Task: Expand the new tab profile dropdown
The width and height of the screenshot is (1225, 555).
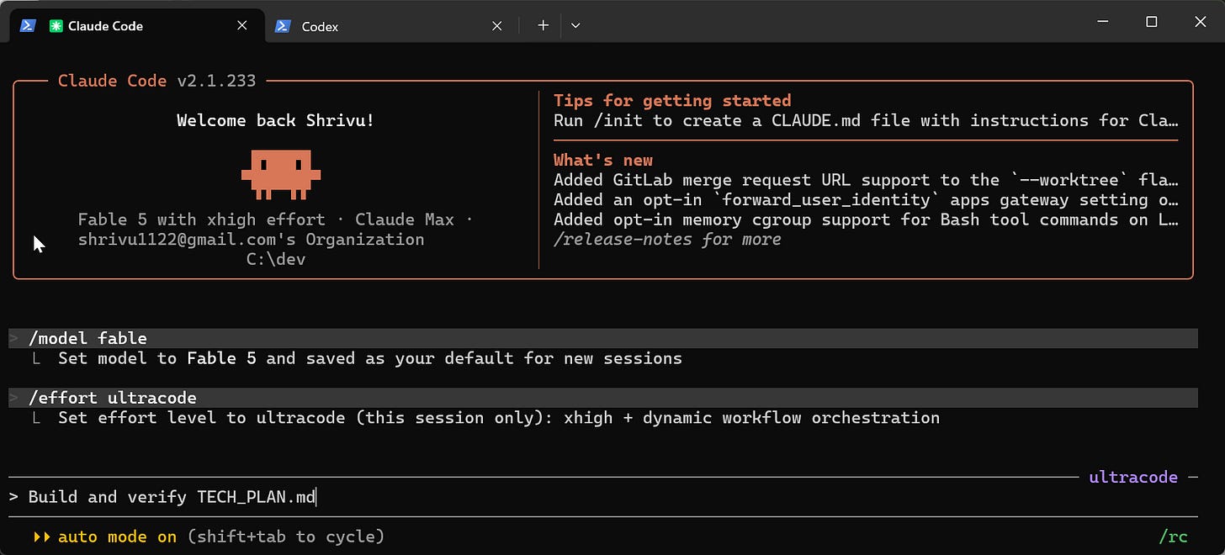Action: click(575, 25)
